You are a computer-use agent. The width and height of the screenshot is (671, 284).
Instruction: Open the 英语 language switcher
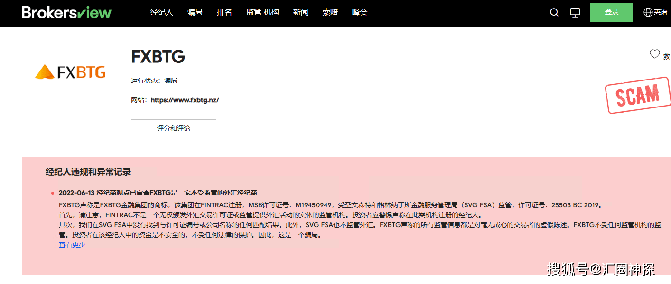click(659, 12)
